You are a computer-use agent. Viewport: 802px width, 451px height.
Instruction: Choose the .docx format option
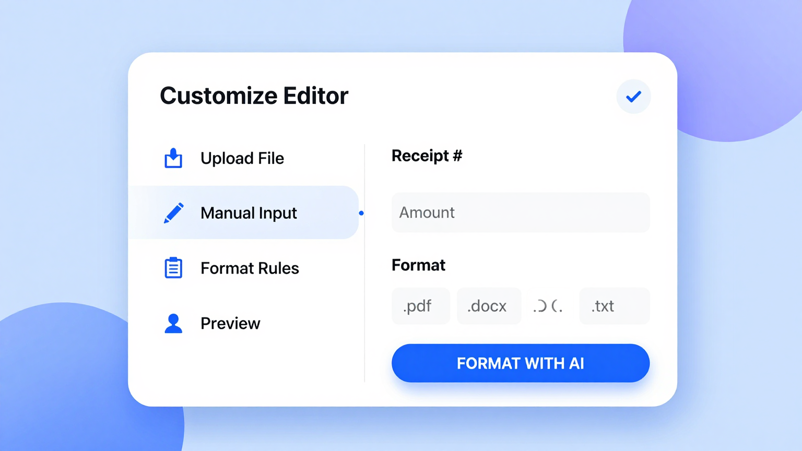[488, 306]
